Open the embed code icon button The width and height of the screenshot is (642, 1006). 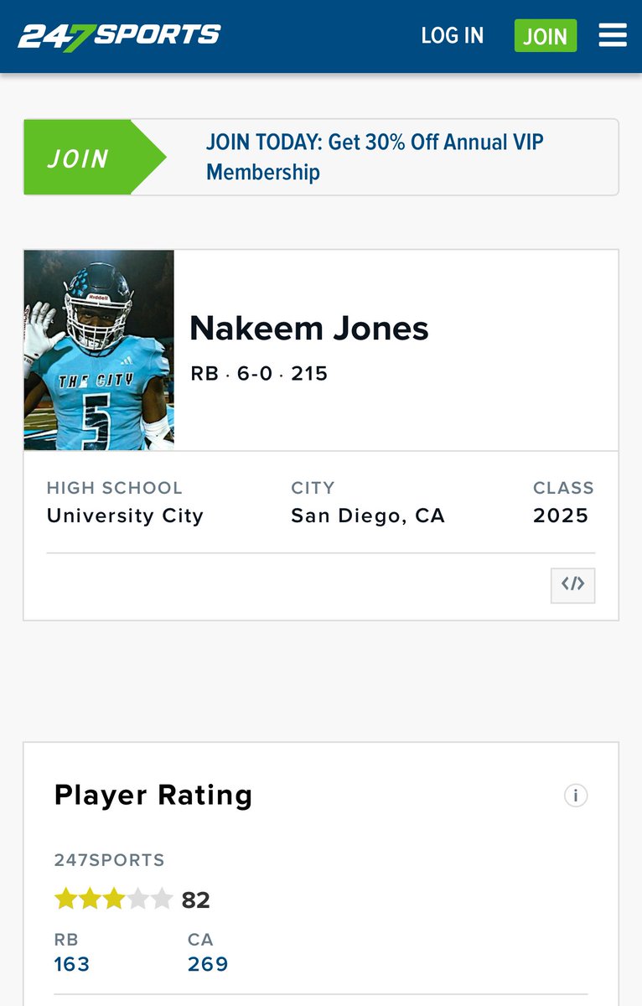[573, 585]
